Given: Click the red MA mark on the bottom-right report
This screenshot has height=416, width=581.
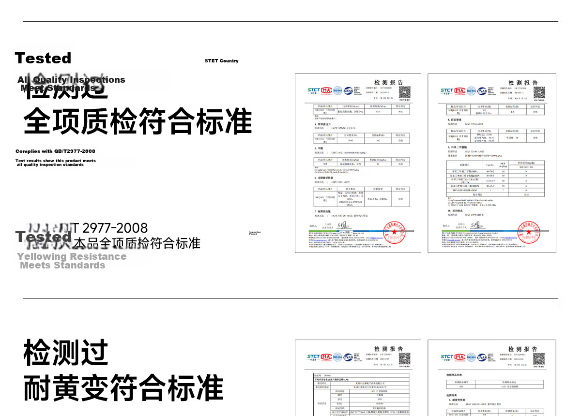Looking at the screenshot, I should pos(459,357).
